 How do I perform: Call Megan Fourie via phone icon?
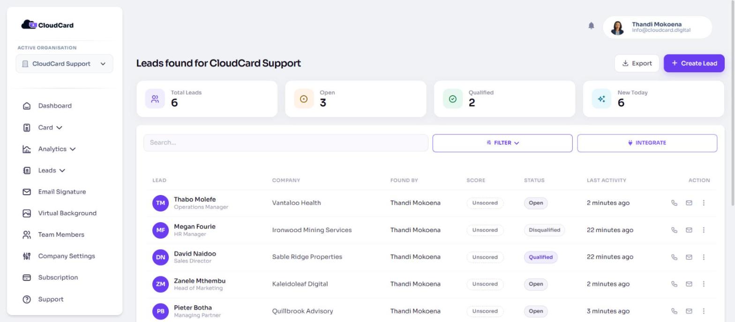675,230
